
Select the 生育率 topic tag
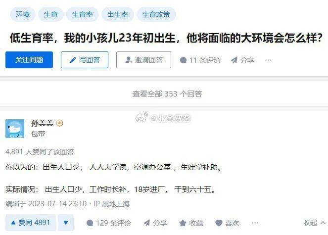coord(83,14)
